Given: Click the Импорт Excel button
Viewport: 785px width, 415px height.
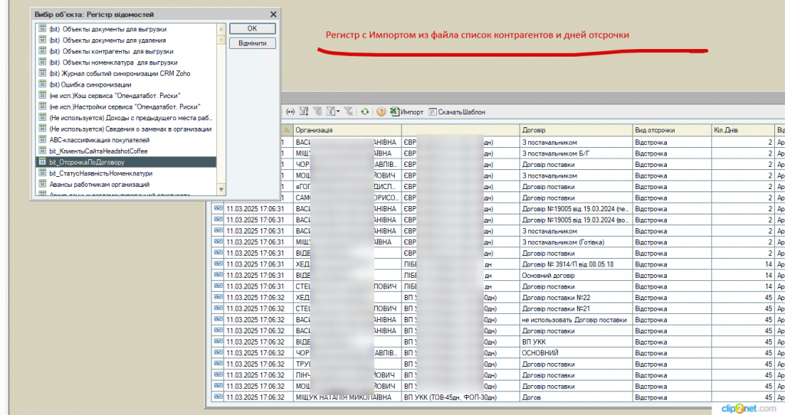Looking at the screenshot, I should point(407,112).
